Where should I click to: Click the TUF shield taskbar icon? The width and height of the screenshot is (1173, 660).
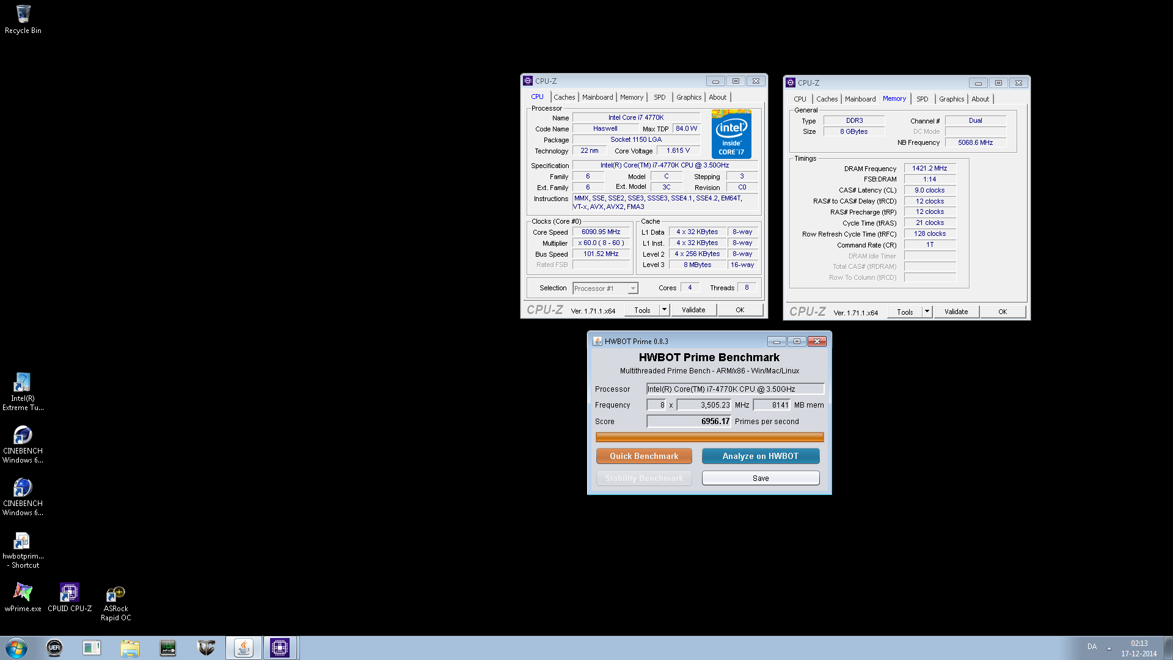click(206, 648)
